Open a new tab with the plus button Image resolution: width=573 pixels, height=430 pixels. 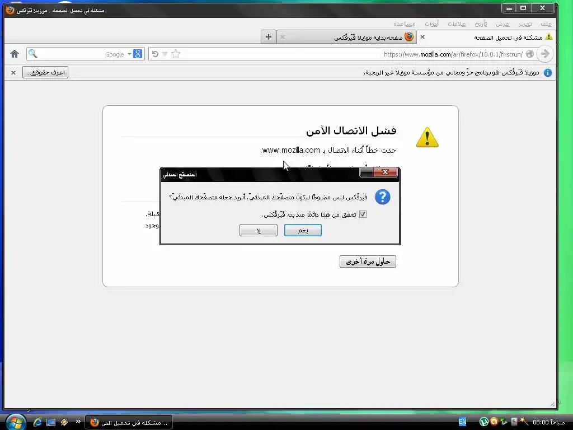pos(269,36)
